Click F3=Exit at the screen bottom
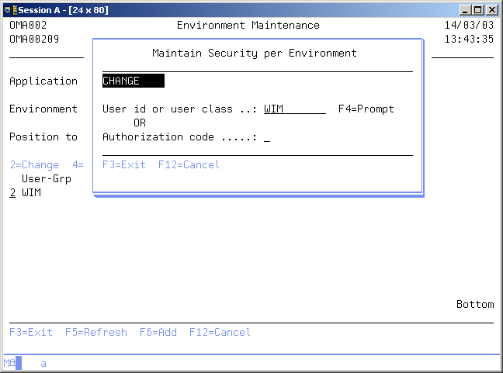Viewport: 503px width, 373px height. 31,333
